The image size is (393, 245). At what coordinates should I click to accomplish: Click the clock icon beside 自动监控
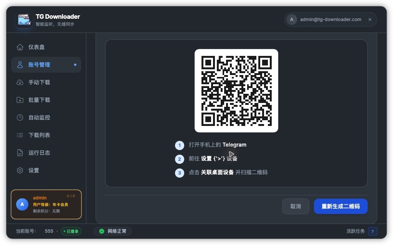(20, 118)
